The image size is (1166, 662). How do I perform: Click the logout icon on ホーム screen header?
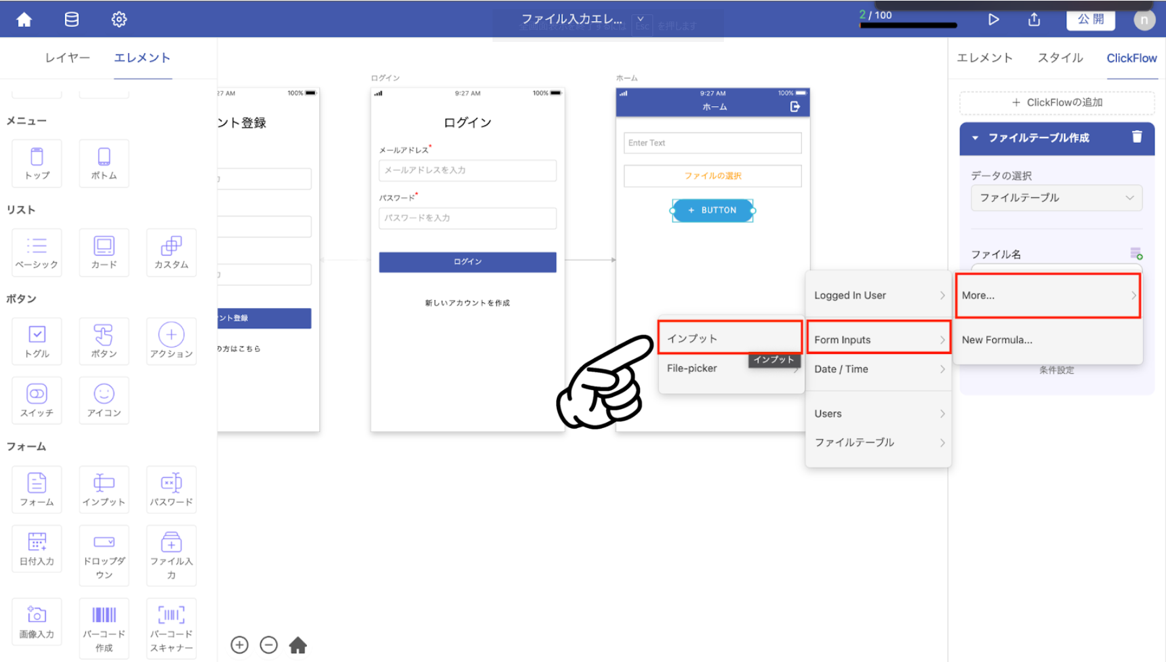pyautogui.click(x=795, y=107)
